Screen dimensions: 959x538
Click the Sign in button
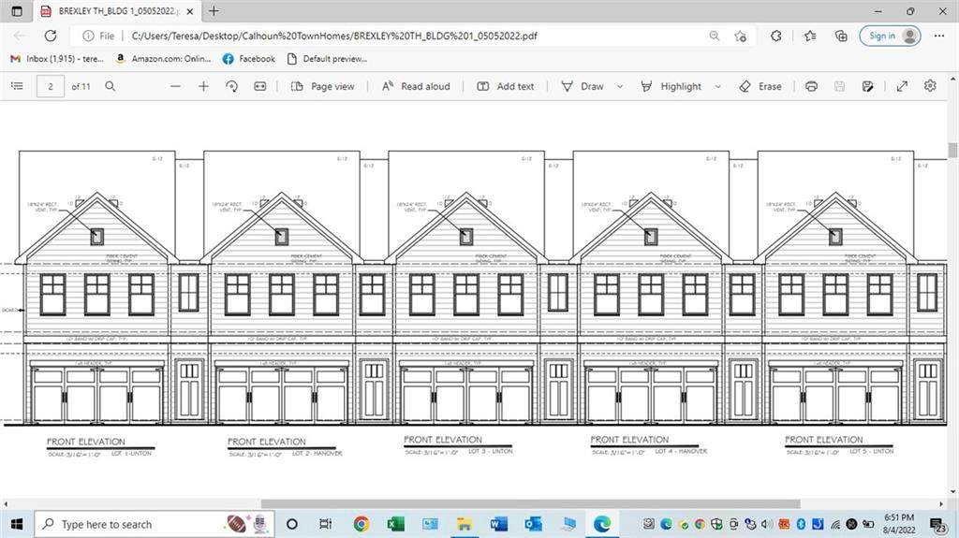(891, 36)
